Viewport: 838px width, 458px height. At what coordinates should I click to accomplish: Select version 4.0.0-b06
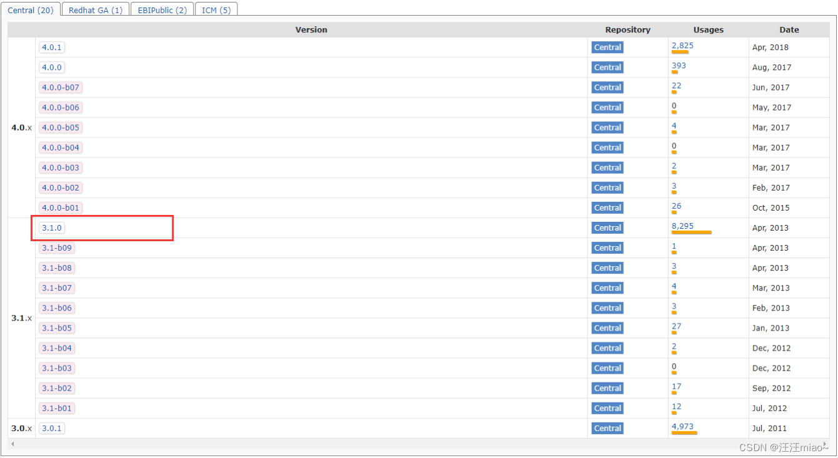[61, 107]
